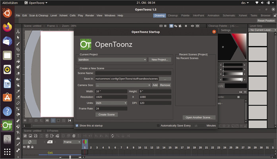Open the Xsheet menu in menu bar
Image resolution: width=277 pixels, height=159 pixels.
point(63,16)
